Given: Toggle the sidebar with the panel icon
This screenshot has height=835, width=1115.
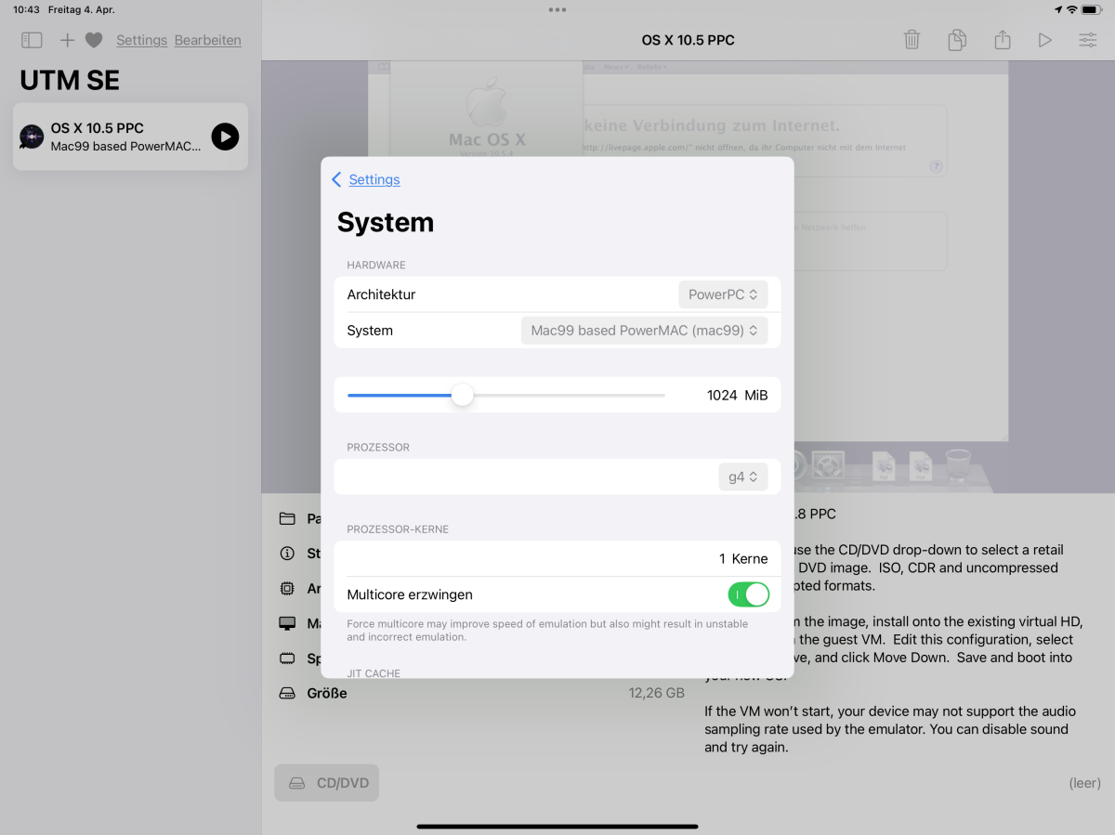Looking at the screenshot, I should coord(32,40).
